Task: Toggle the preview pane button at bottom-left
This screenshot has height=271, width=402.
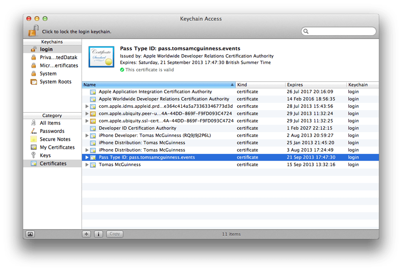Action: (x=31, y=234)
